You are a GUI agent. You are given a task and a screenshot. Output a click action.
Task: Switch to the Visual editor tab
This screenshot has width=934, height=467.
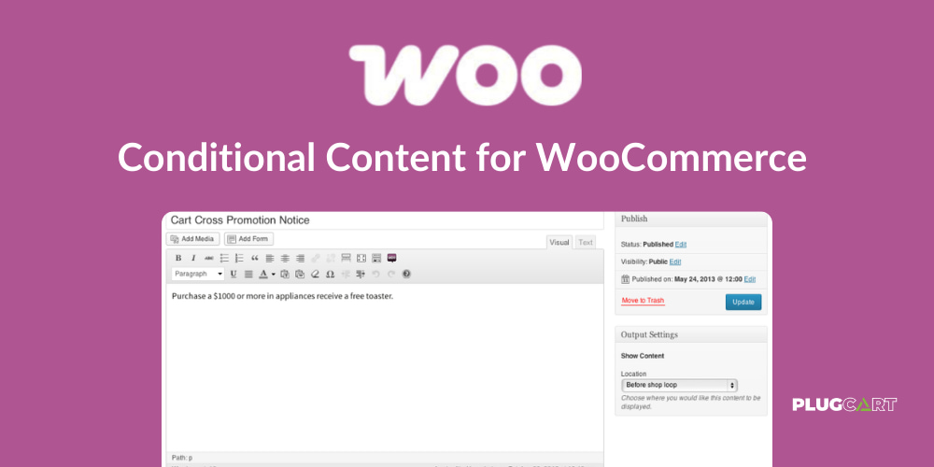559,242
